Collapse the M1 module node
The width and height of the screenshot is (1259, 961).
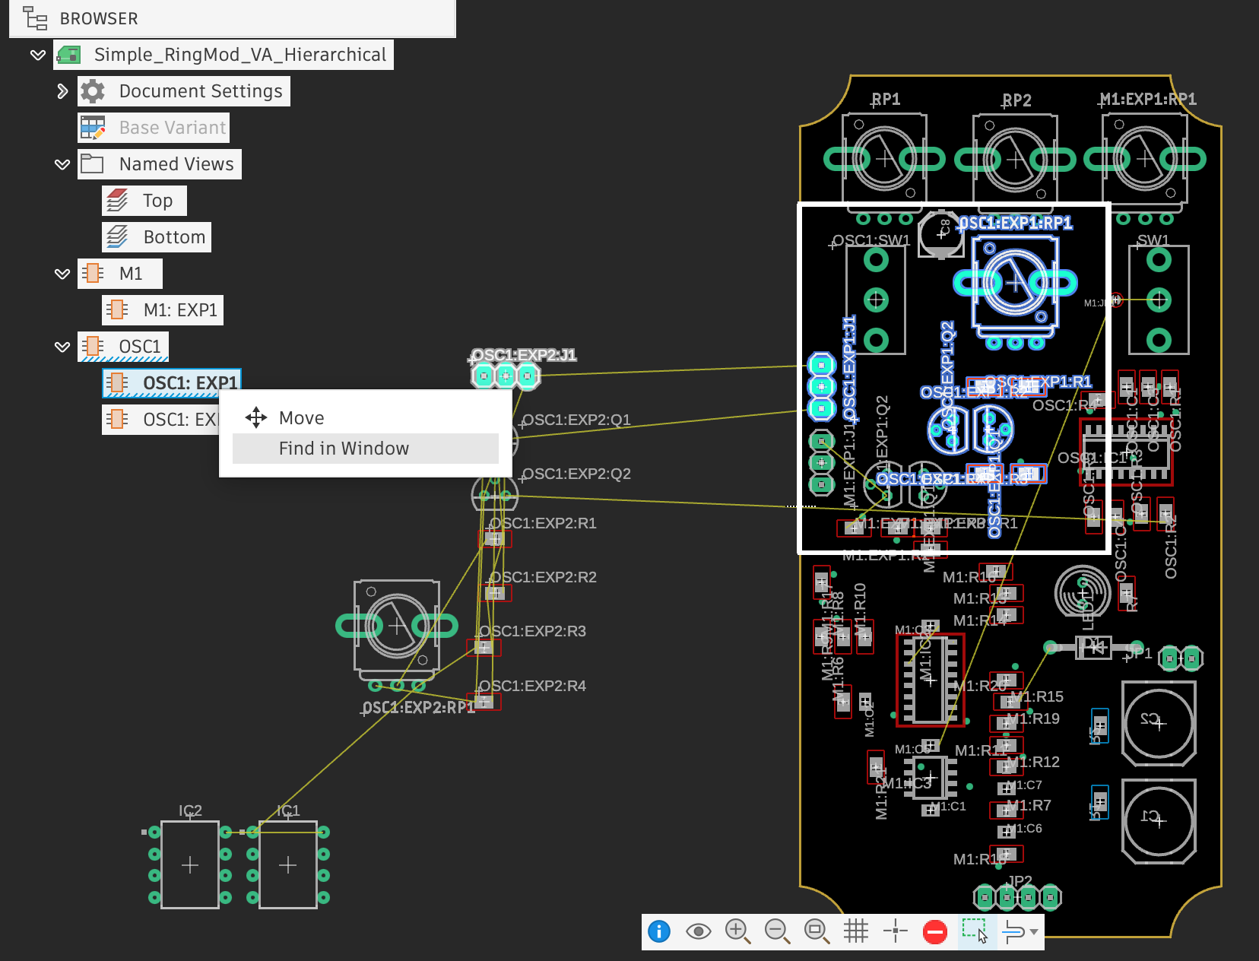(62, 274)
